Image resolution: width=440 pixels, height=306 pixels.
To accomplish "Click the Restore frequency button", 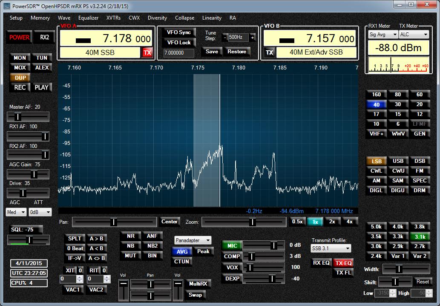I will (237, 52).
